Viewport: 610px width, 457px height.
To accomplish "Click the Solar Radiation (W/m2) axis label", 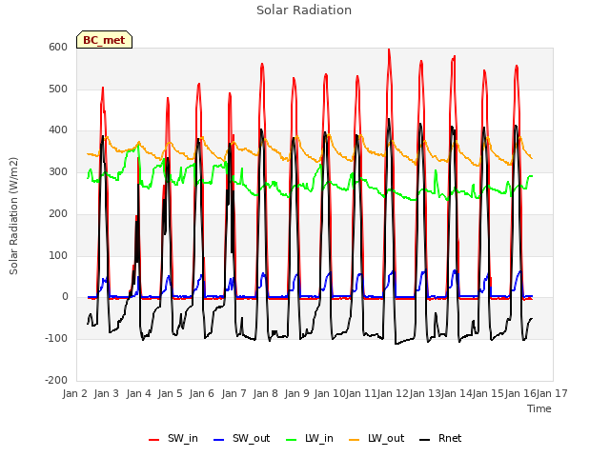I will 13,216.
